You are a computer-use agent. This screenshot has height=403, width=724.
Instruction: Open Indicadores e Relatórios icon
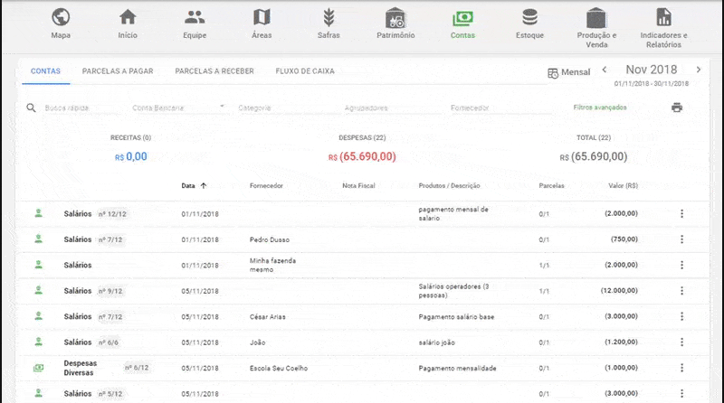point(663,17)
